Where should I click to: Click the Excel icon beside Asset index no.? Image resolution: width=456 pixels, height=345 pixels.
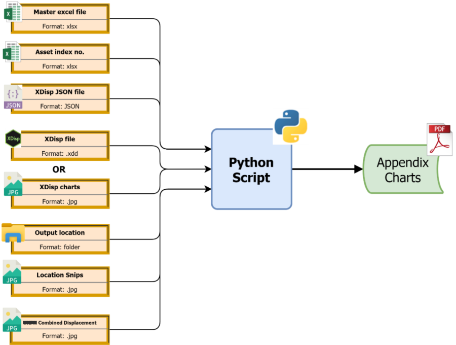(x=12, y=52)
